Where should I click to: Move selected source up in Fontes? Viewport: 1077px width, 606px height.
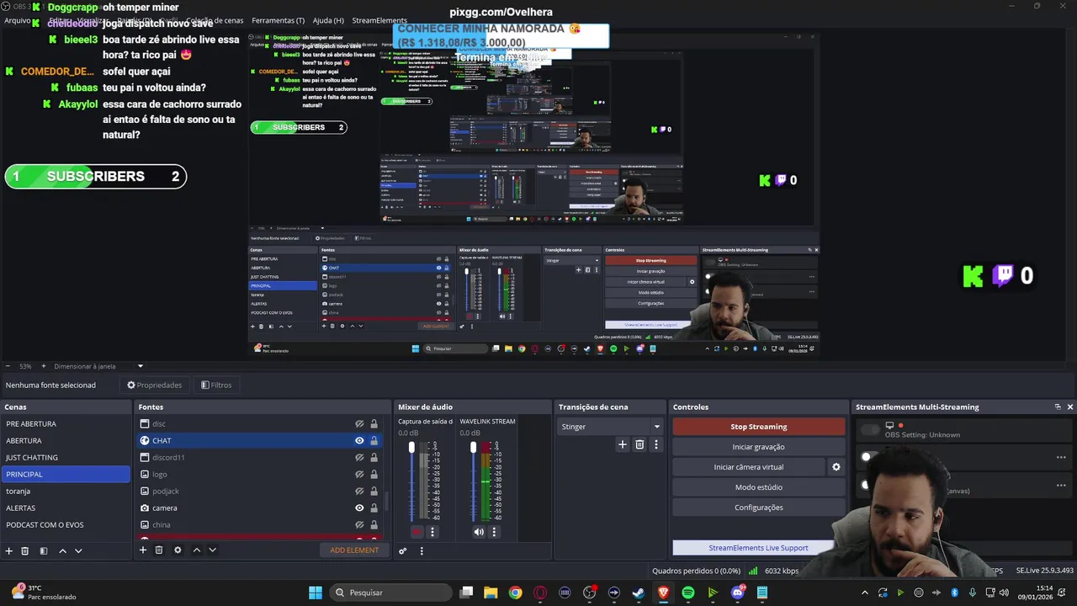pos(197,550)
